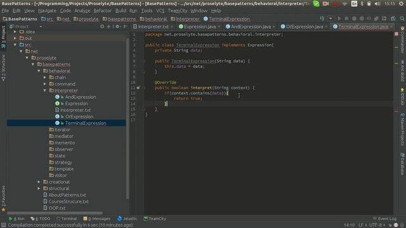Open the Run tool window

click(x=16, y=218)
